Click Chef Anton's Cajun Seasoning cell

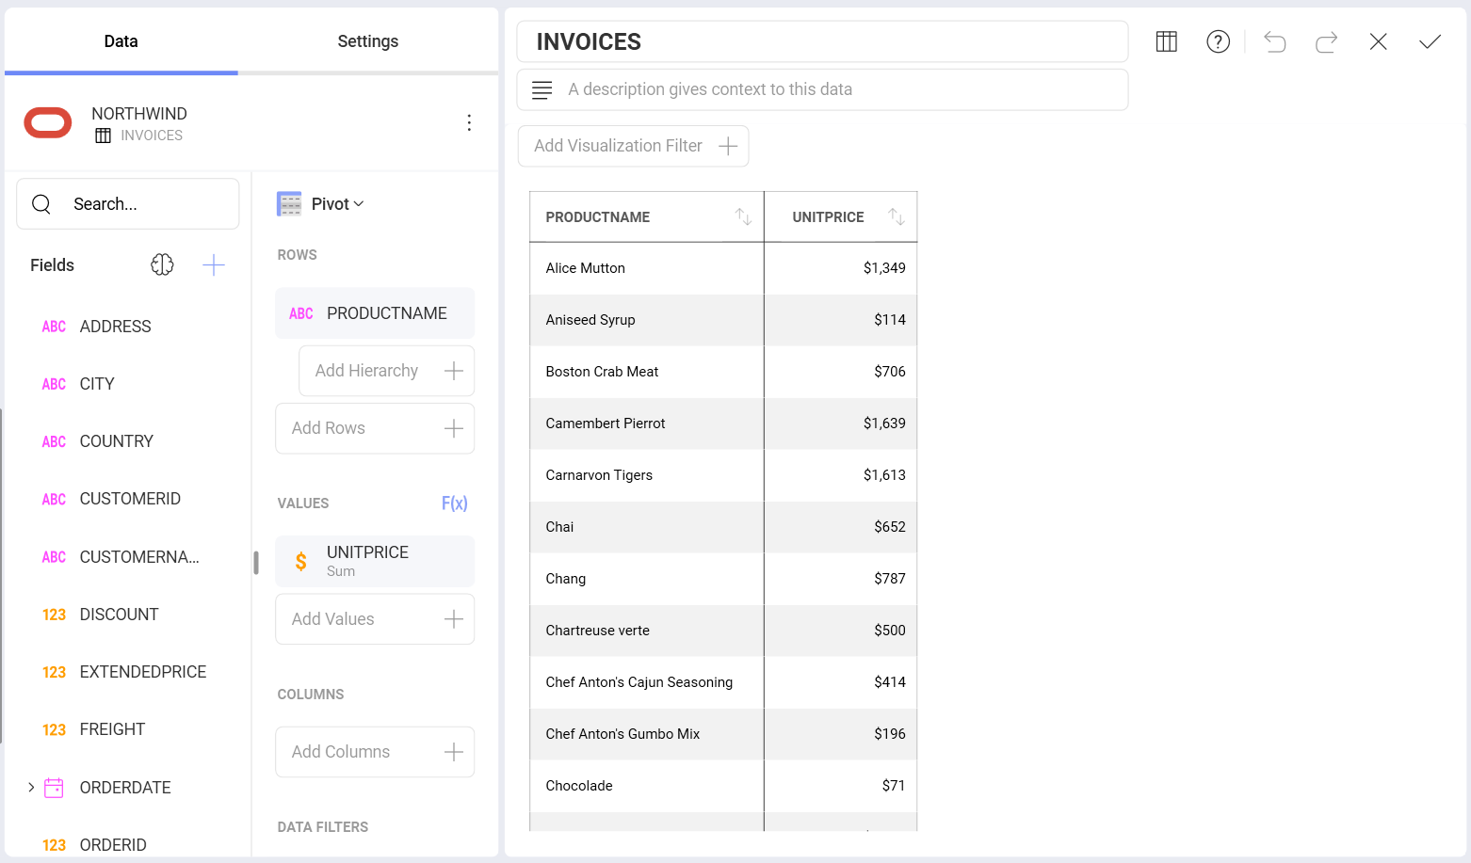point(647,682)
